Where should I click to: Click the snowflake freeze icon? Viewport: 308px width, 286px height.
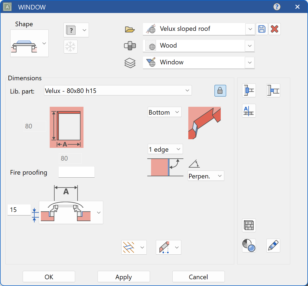tap(71, 47)
